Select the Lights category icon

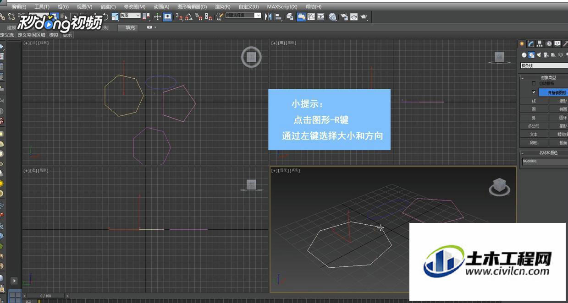539,55
